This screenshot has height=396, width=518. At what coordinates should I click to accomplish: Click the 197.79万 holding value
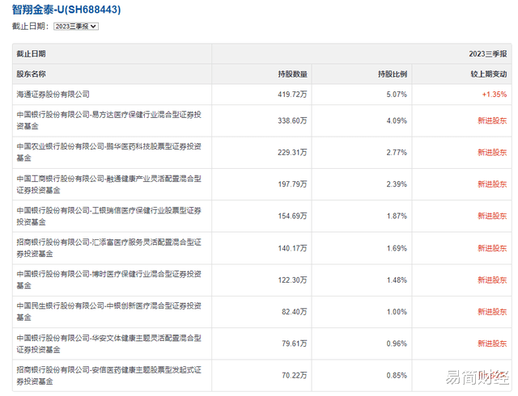[292, 184]
